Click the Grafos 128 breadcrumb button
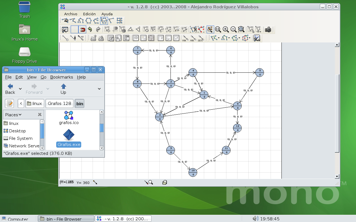356x222 pixels. coord(59,103)
